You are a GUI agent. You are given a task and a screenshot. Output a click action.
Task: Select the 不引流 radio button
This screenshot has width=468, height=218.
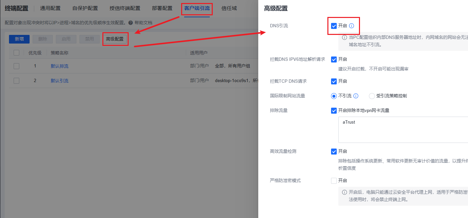point(334,96)
